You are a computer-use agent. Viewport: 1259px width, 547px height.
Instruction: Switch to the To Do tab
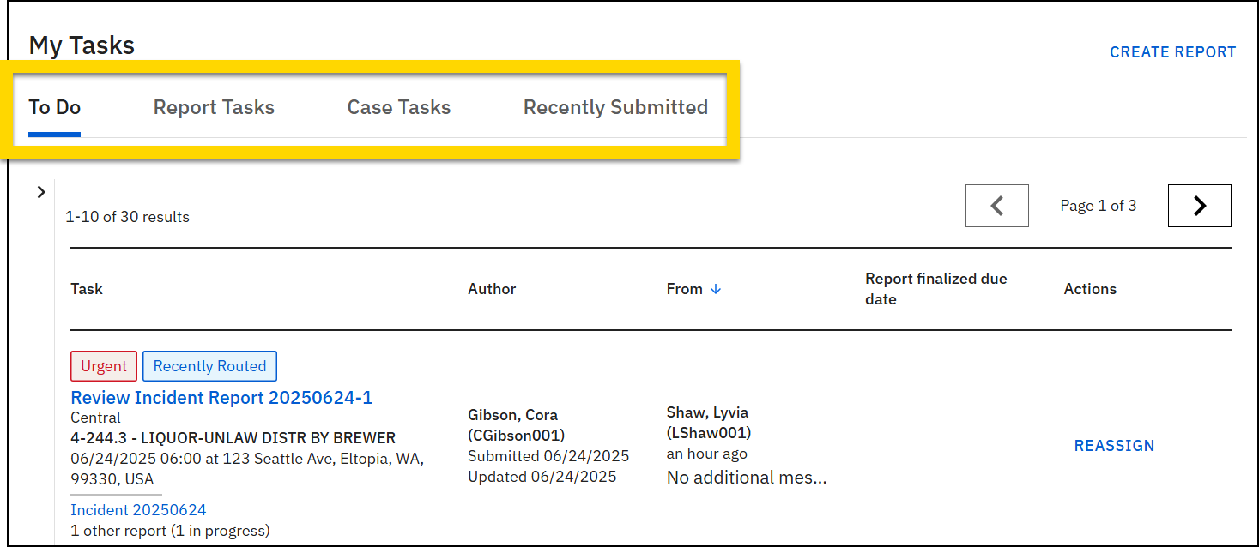click(54, 107)
